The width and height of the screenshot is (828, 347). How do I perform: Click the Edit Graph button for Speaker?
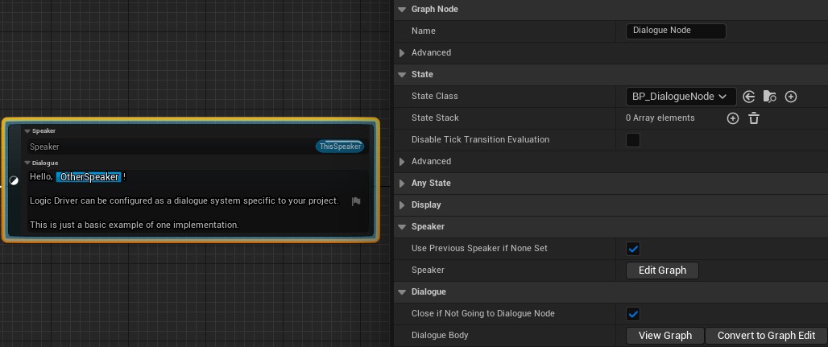[x=662, y=271]
